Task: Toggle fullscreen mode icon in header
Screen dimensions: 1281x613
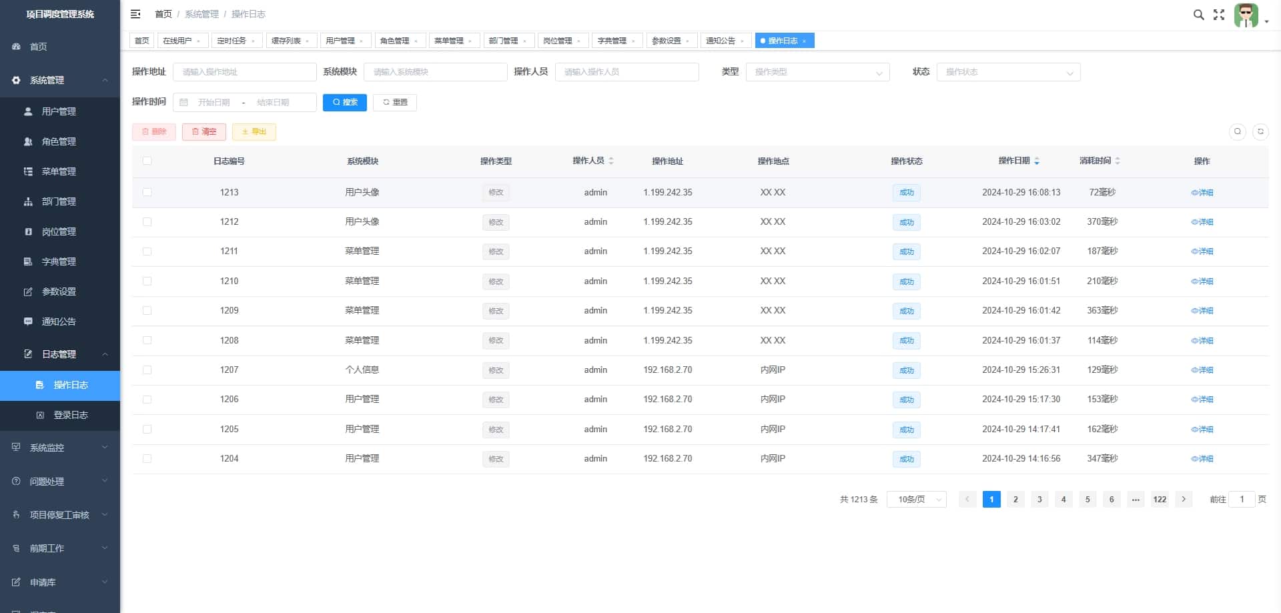Action: tap(1219, 15)
